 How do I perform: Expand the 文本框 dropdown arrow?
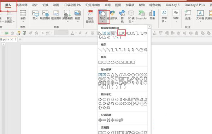[x=200, y=22]
